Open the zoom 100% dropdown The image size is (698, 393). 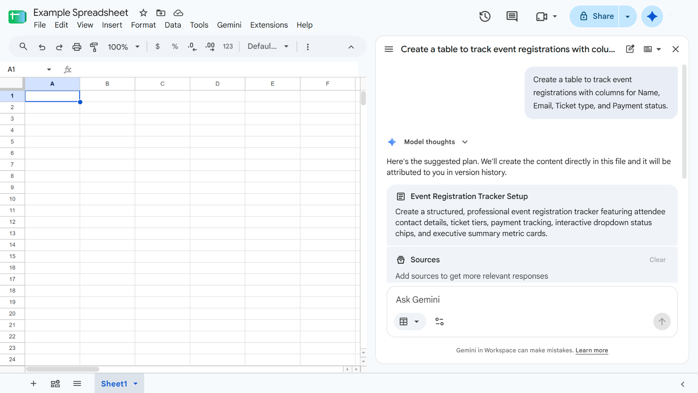(x=124, y=47)
